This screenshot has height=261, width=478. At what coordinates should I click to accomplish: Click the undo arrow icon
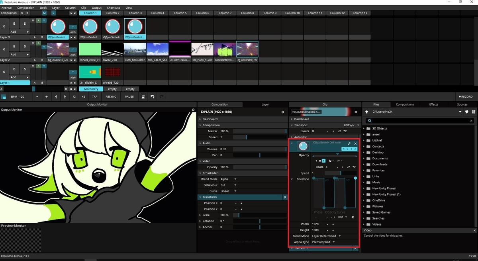[152, 96]
